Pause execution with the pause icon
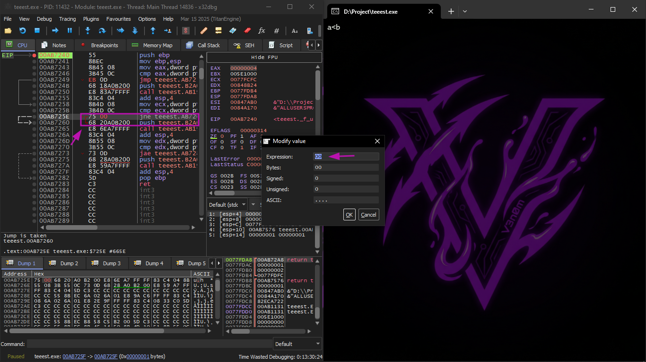The height and width of the screenshot is (362, 646). click(x=70, y=31)
